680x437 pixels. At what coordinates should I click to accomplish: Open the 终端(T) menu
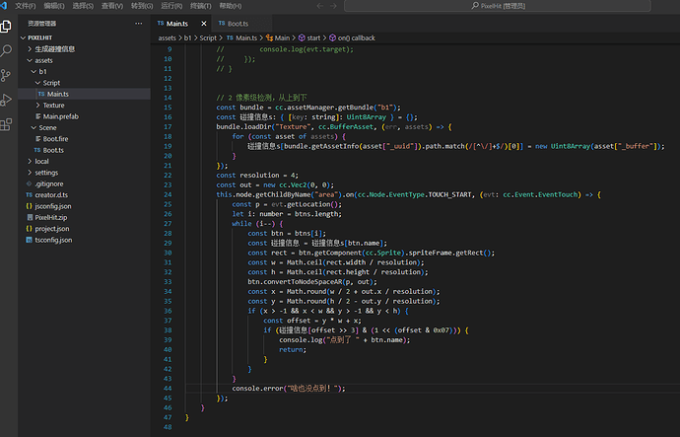point(200,6)
